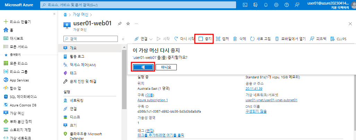The image size is (356, 140).
Task: Confirm stop with the 예 button
Action: click(143, 67)
